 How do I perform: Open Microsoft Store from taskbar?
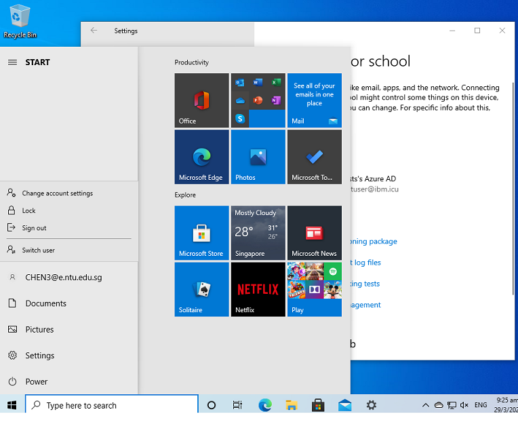tap(318, 405)
